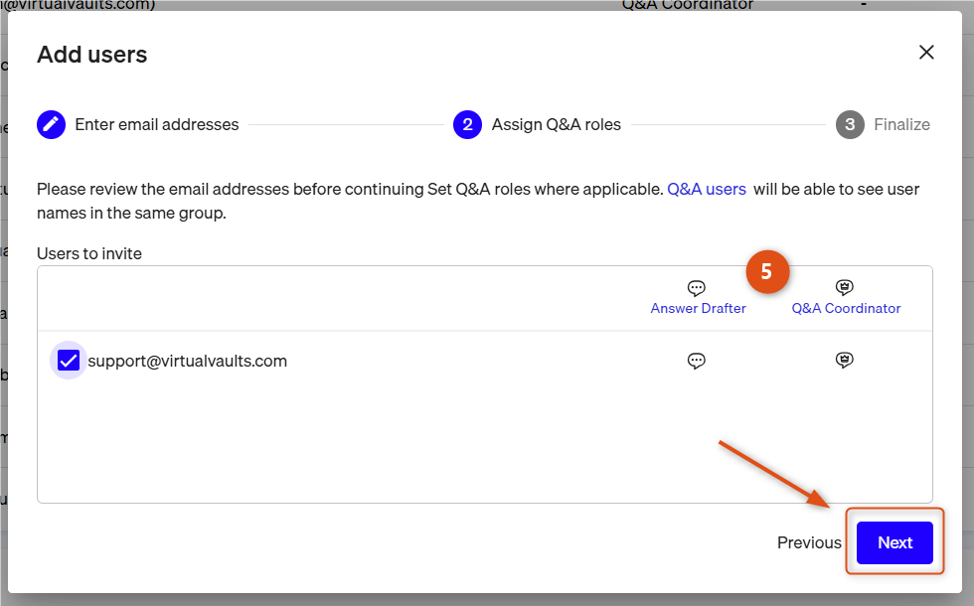Assign Q&A Coordinator role to support@virtualvaults.com
Screen dimensions: 974x606
[x=844, y=360]
